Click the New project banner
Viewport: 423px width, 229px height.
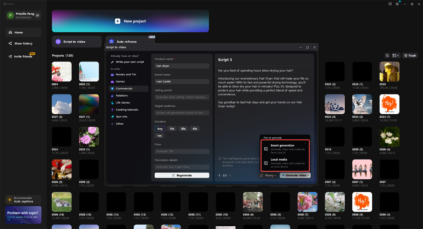pyautogui.click(x=130, y=21)
